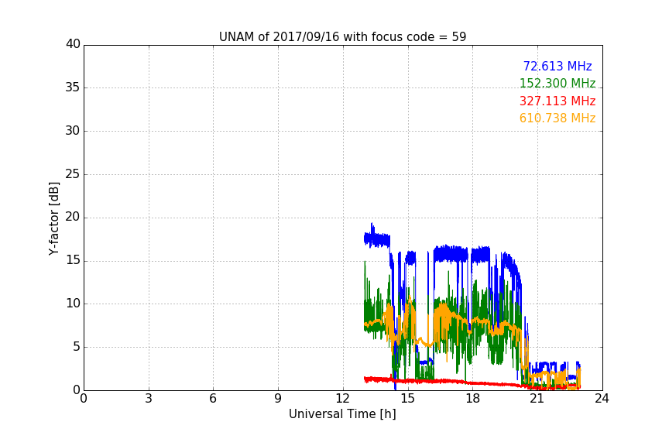Click the y-axis tick label 40
Viewport: 669px width, 446px height.
(73, 44)
